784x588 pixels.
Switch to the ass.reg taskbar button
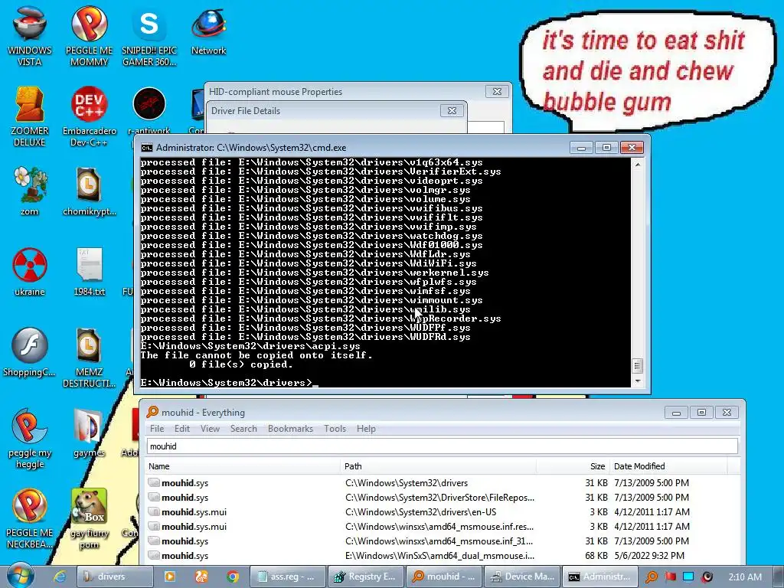288,577
